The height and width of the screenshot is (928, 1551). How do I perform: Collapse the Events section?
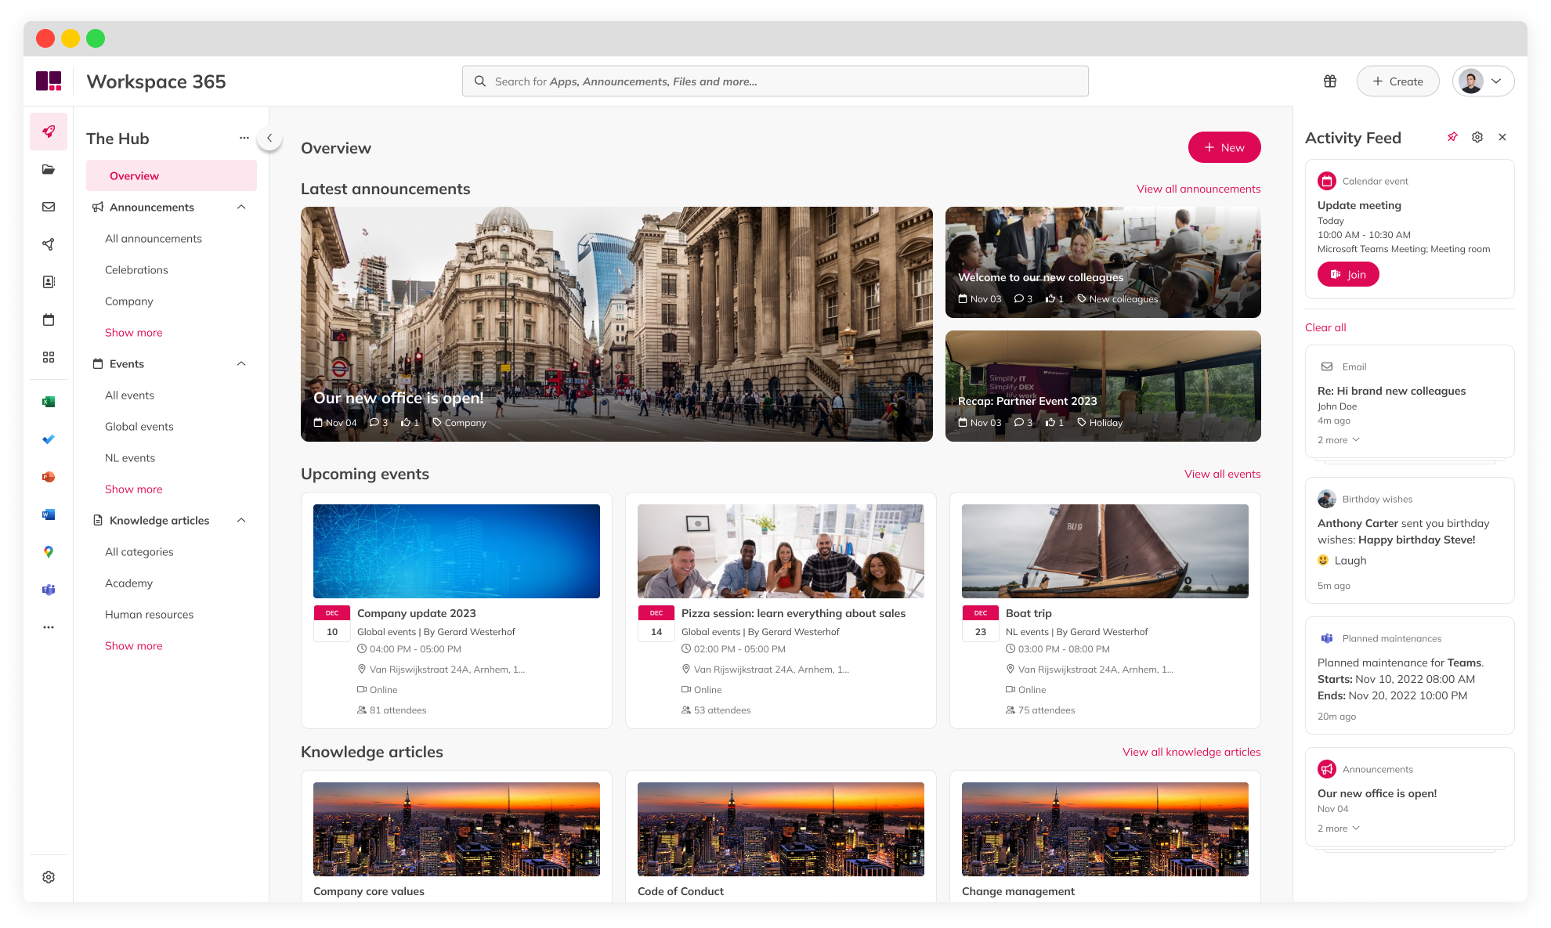[x=240, y=363]
